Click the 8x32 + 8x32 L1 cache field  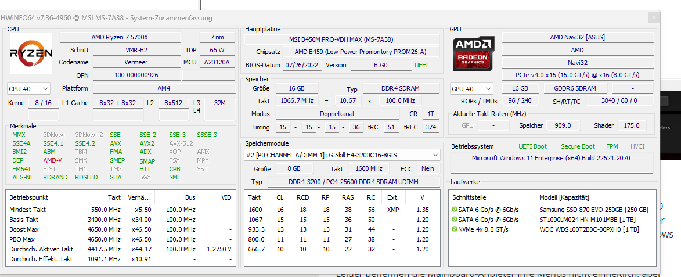coord(118,103)
